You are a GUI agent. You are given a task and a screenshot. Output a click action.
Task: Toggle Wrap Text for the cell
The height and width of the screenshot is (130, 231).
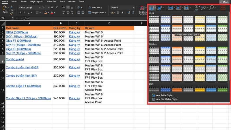point(94,7)
